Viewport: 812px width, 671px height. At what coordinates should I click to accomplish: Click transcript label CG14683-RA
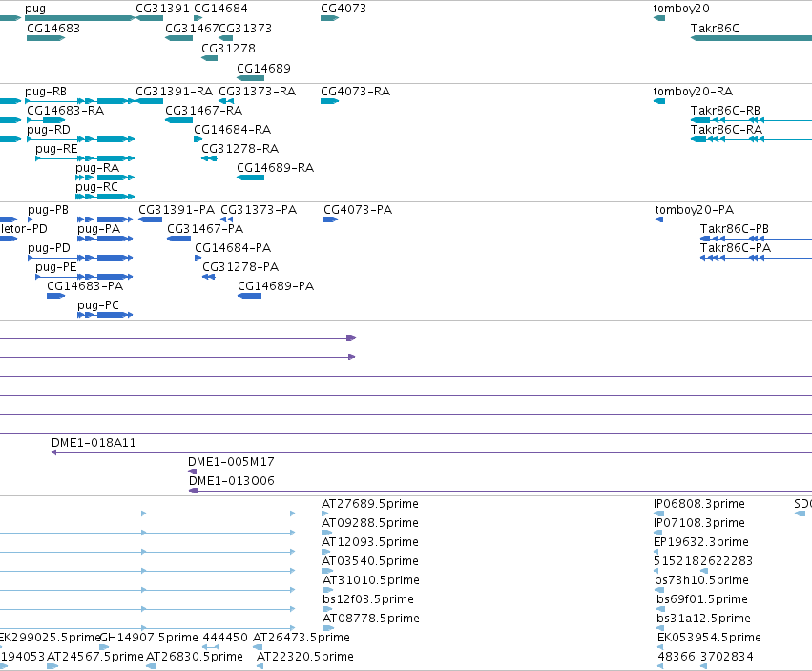[x=65, y=111]
